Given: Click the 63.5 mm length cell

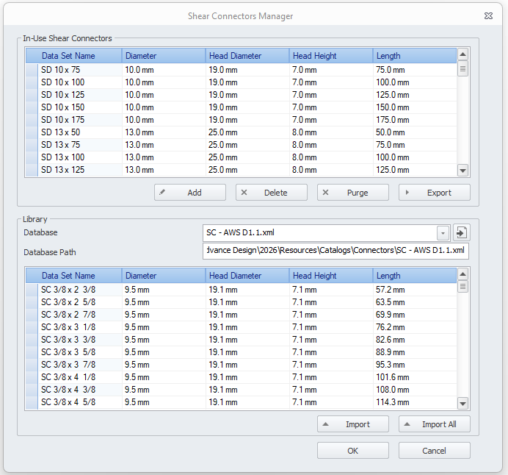Looking at the screenshot, I should pos(415,302).
